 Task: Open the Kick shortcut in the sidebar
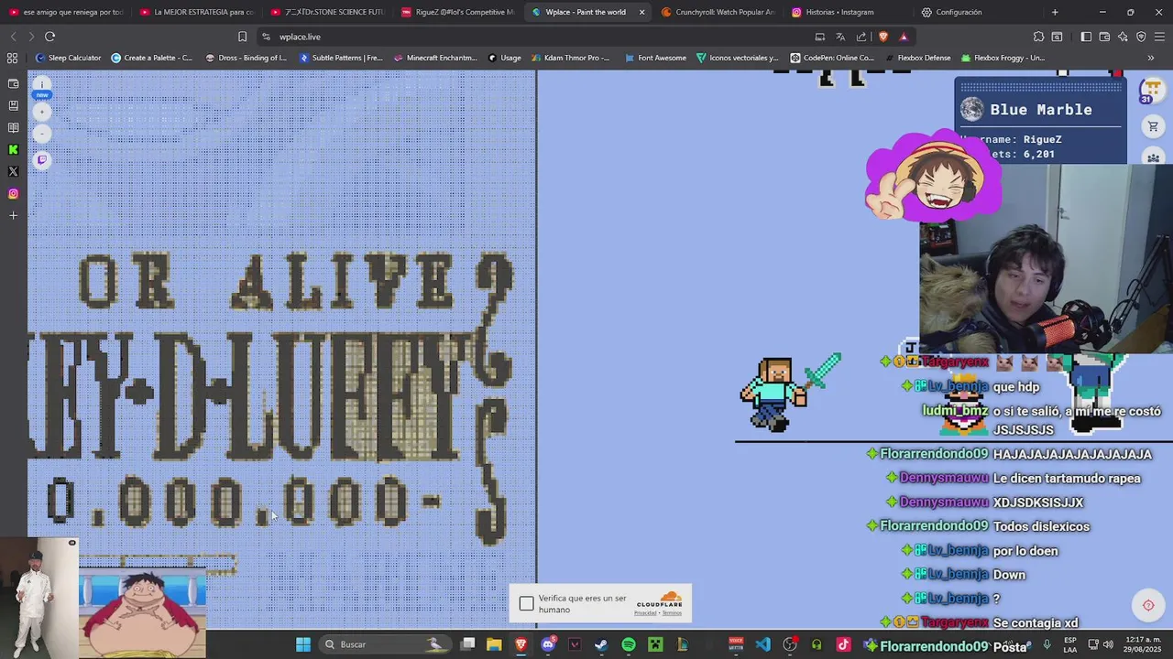click(x=13, y=149)
